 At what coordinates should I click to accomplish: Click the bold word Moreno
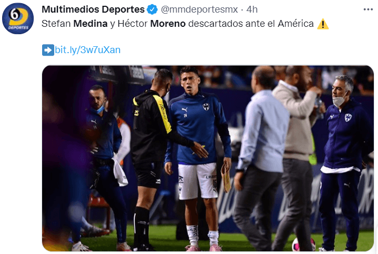[x=168, y=24]
